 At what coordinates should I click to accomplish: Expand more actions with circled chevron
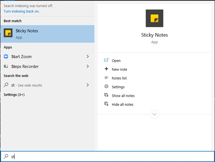point(155,114)
